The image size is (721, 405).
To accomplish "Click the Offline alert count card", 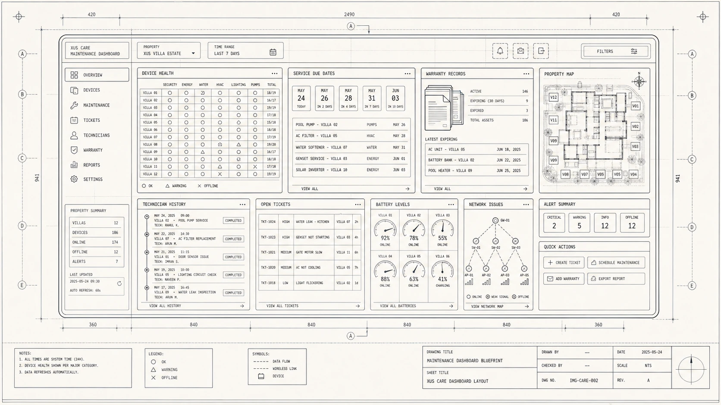I will (632, 223).
